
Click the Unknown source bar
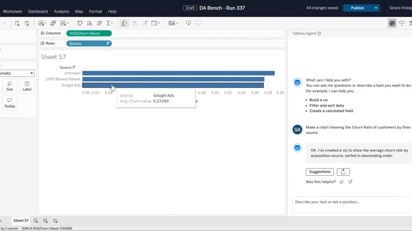click(178, 73)
